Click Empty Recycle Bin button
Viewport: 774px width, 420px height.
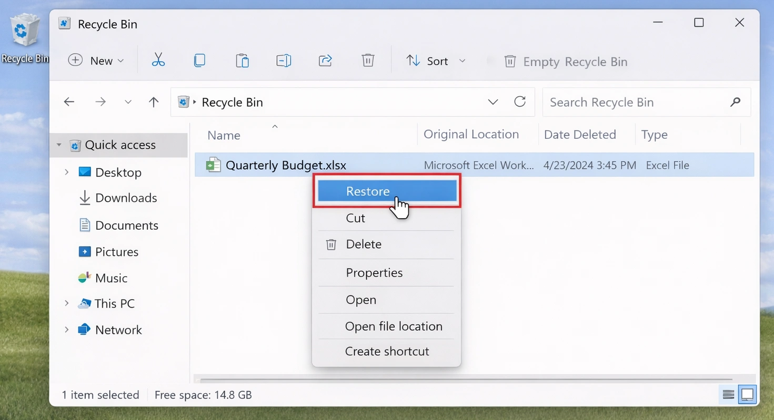[x=566, y=62]
